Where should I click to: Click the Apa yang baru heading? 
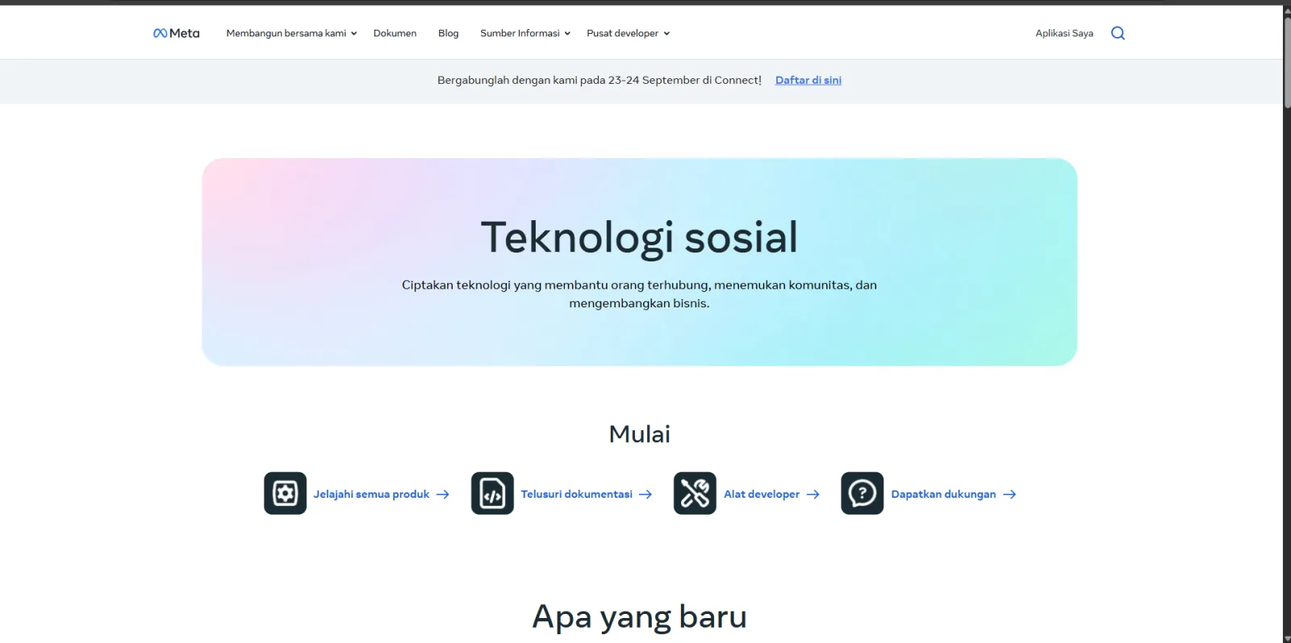[x=639, y=617]
